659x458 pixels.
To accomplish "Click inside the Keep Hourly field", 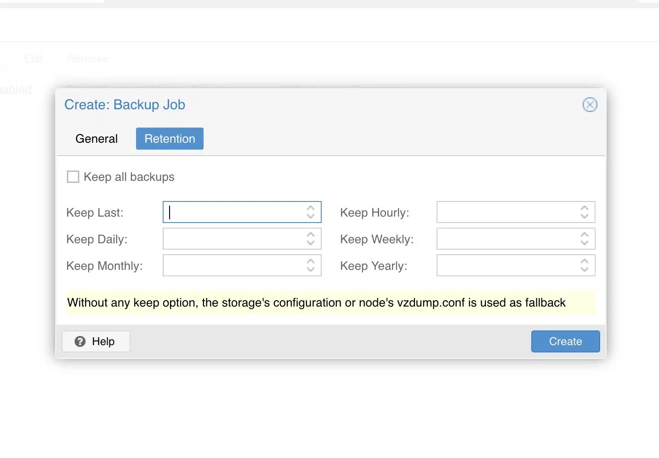I will coord(506,212).
